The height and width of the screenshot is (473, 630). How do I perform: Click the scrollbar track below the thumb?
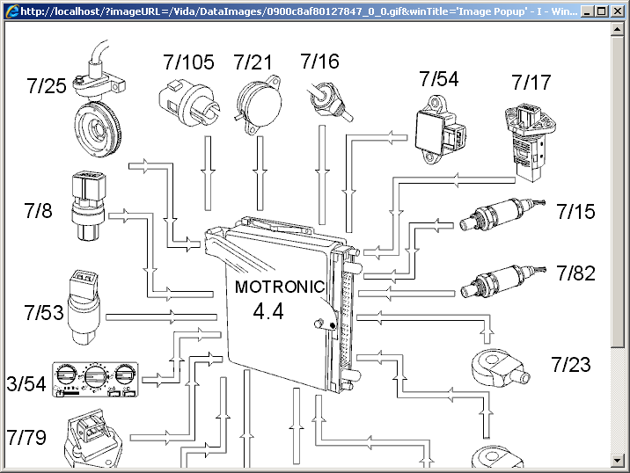tap(617, 401)
